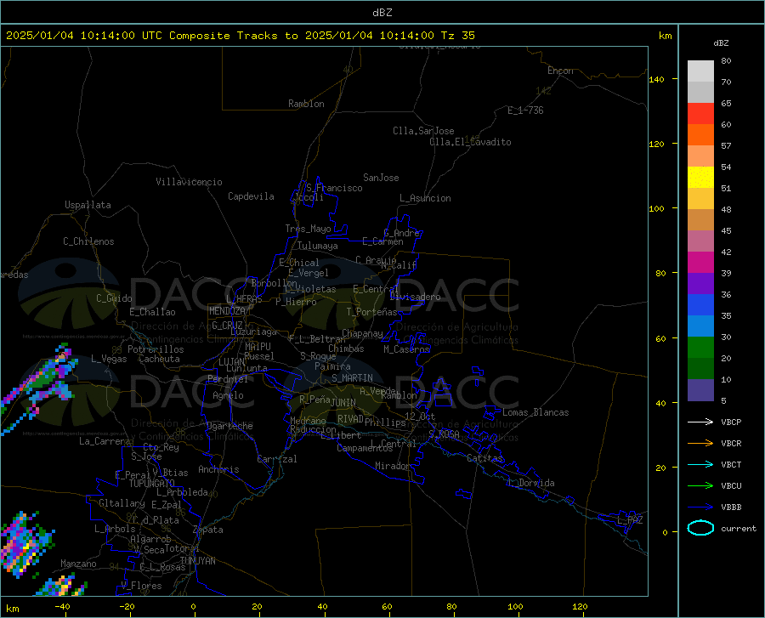765x618 pixels.
Task: Click the purple 10 dBZ color swatch
Action: tap(700, 390)
